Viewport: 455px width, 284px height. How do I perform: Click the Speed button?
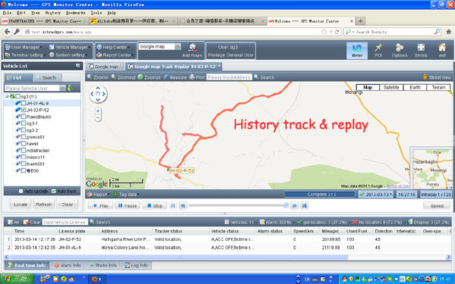tap(437, 206)
